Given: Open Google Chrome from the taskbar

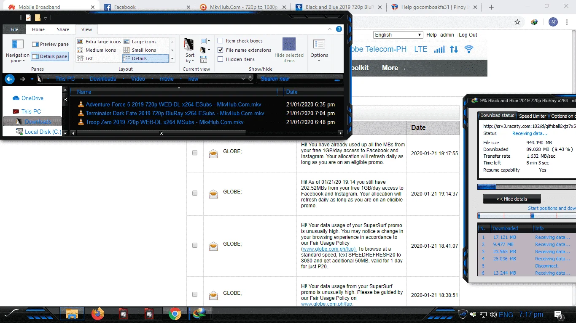Looking at the screenshot, I should [x=175, y=314].
